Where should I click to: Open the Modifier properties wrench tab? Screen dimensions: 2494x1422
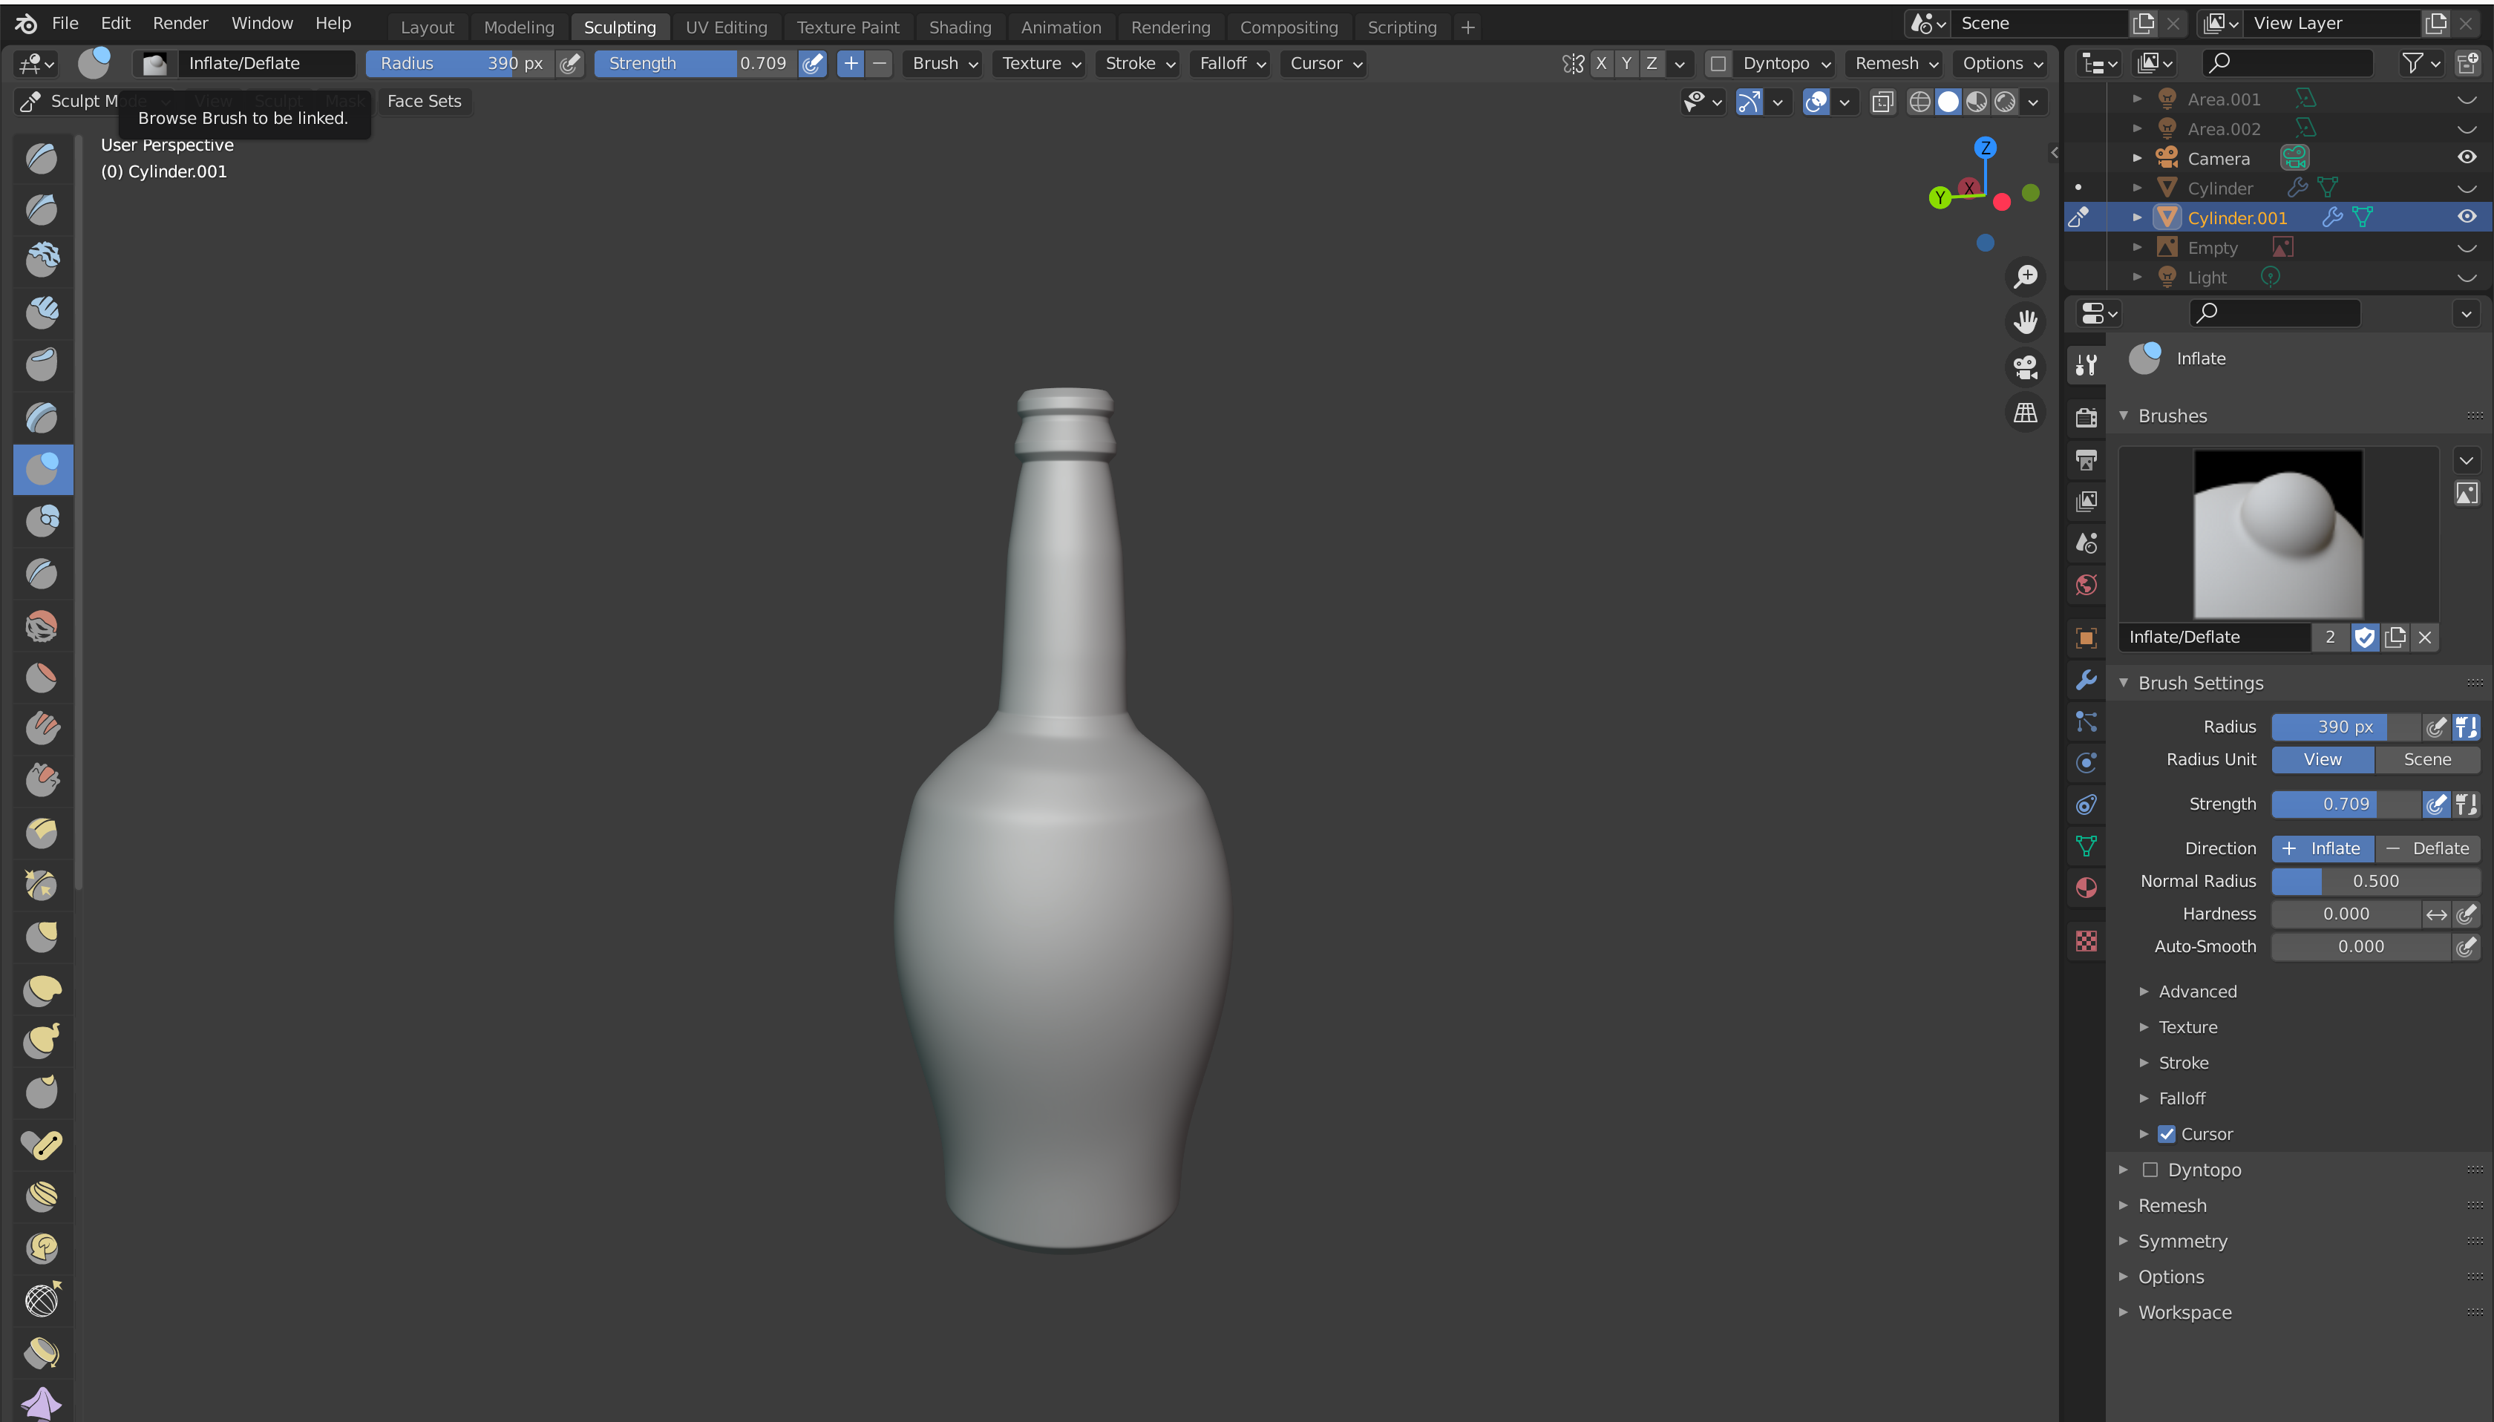[x=2086, y=680]
